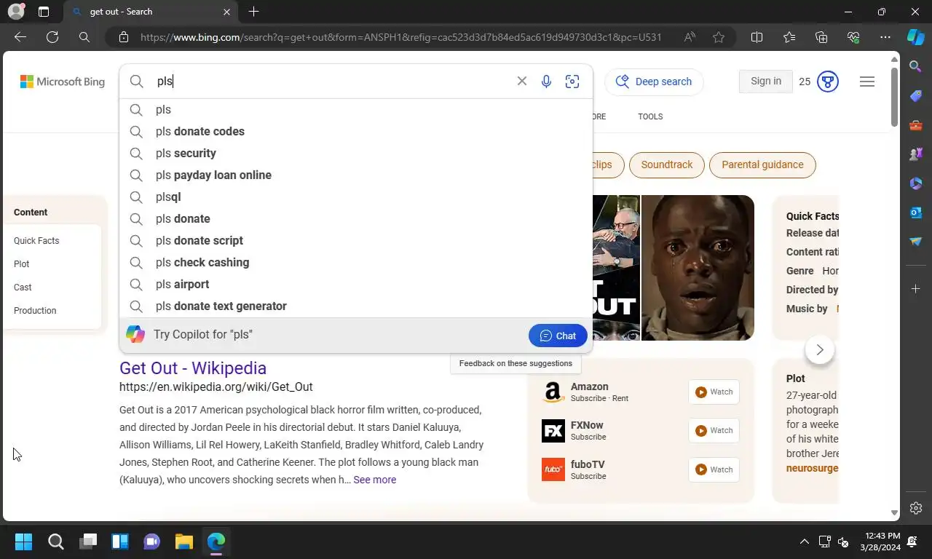Choose suggestion 'pls donate script'
Image resolution: width=932 pixels, height=559 pixels.
pyautogui.click(x=356, y=240)
